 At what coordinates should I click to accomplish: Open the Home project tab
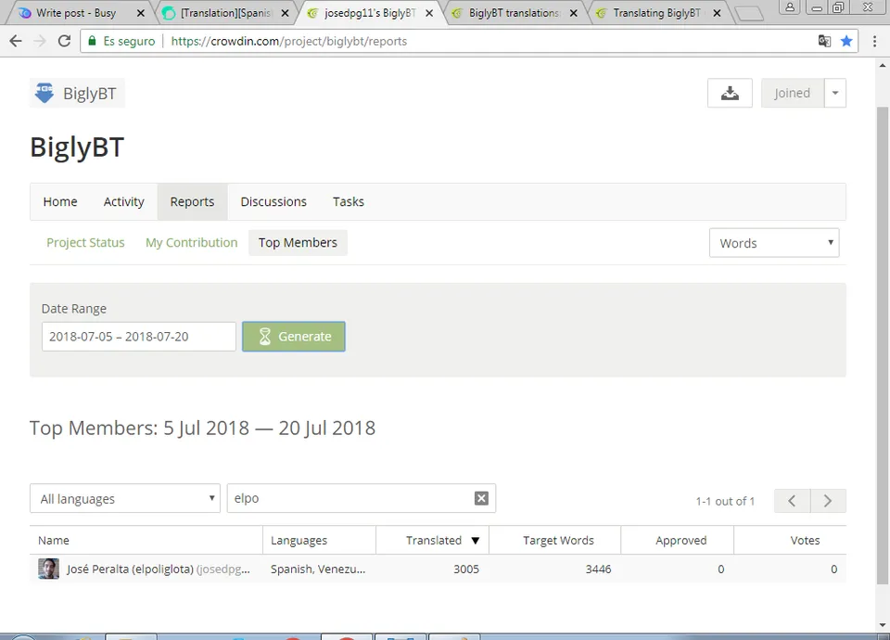click(60, 201)
